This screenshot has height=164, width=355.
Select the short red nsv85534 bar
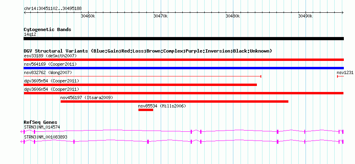tap(146, 110)
